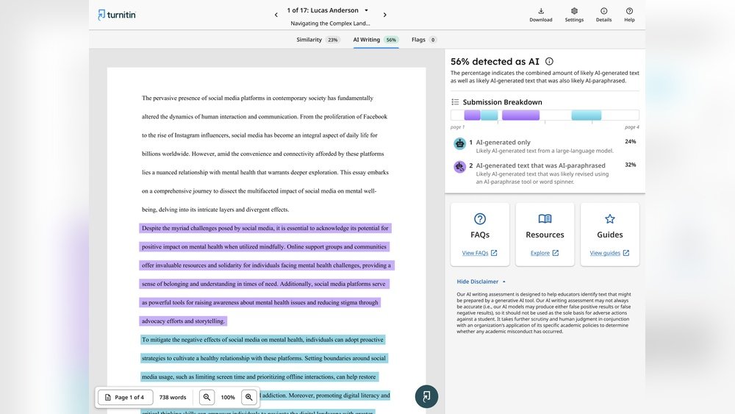Switch to the Flags tab
The image size is (735, 414).
click(424, 40)
